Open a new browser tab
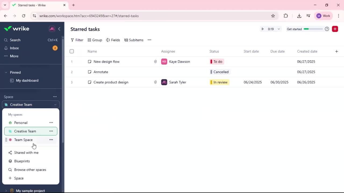The width and height of the screenshot is (344, 193). [x=73, y=5]
